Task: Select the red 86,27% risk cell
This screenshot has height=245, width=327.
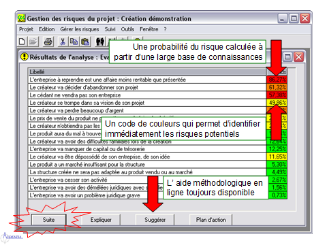Action: [x=277, y=80]
